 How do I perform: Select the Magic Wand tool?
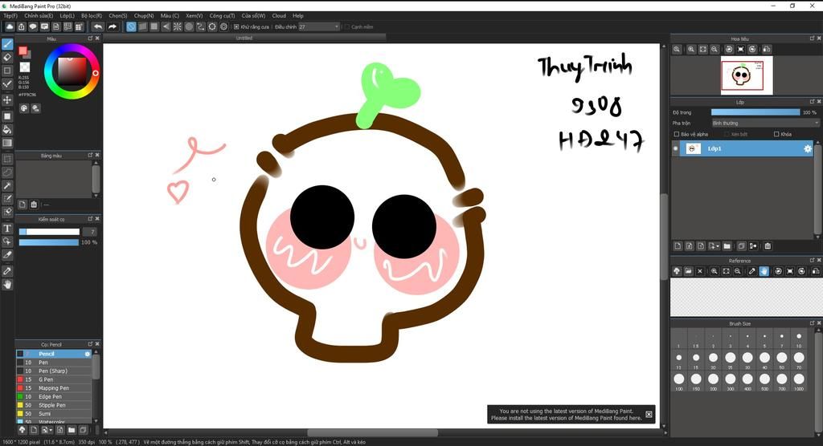(x=7, y=185)
